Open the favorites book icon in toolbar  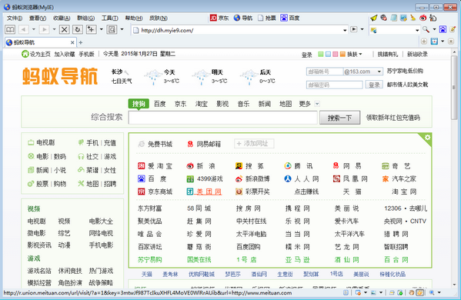tap(10, 29)
